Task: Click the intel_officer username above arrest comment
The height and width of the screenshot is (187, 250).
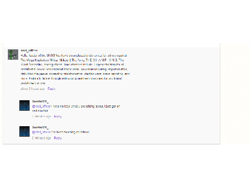Action: (29, 50)
